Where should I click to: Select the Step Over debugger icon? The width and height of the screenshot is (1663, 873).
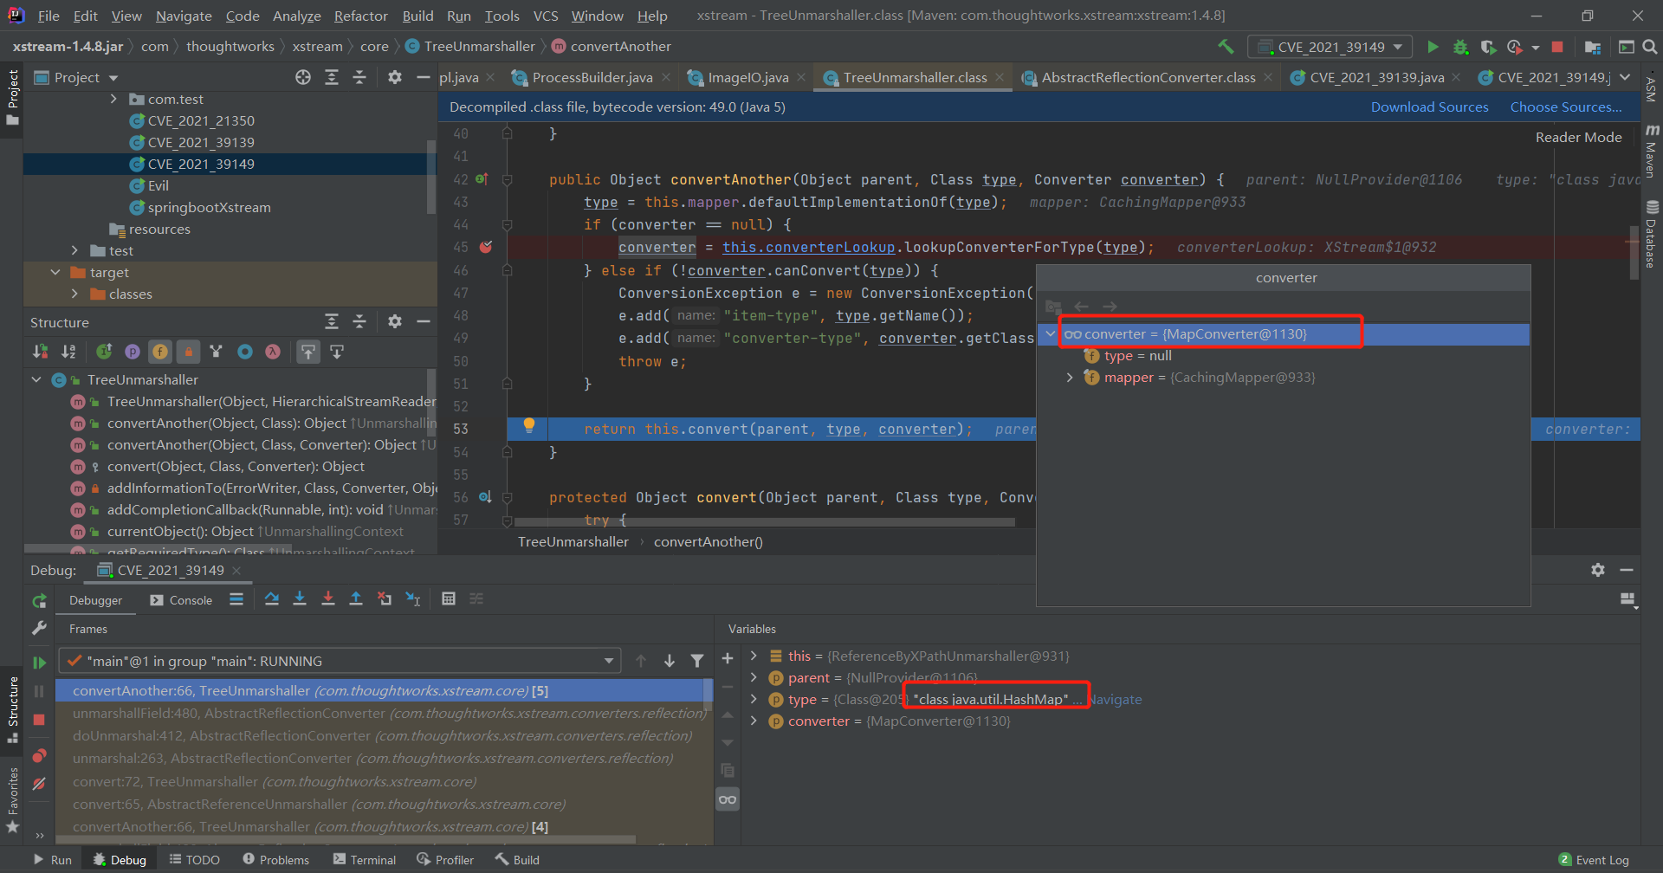pos(272,598)
